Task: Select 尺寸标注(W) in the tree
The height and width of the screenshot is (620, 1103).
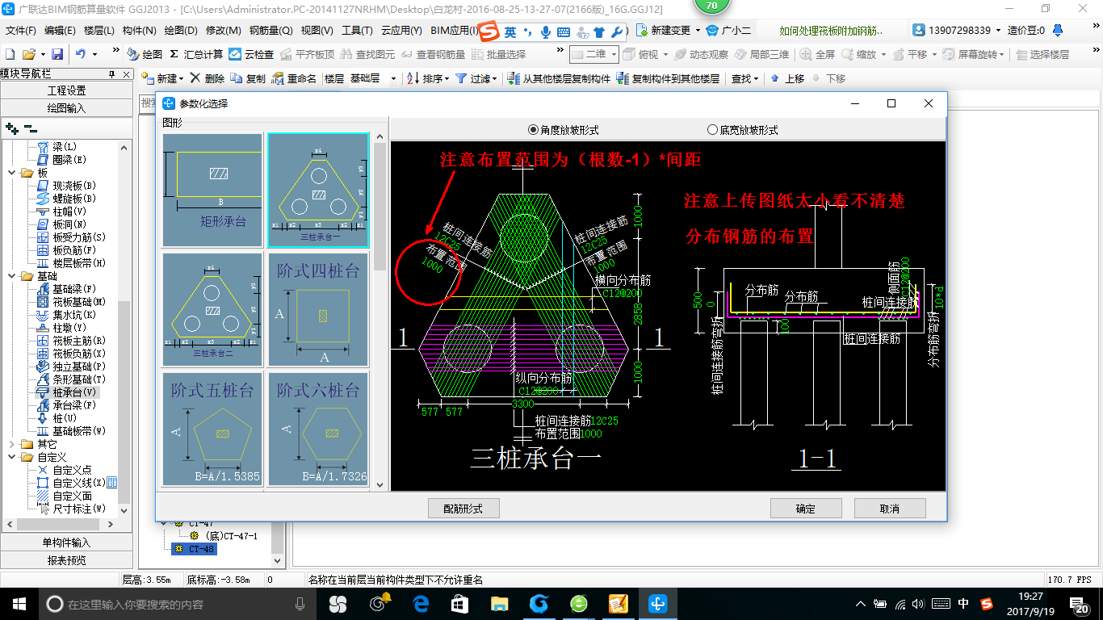Action: (71, 509)
